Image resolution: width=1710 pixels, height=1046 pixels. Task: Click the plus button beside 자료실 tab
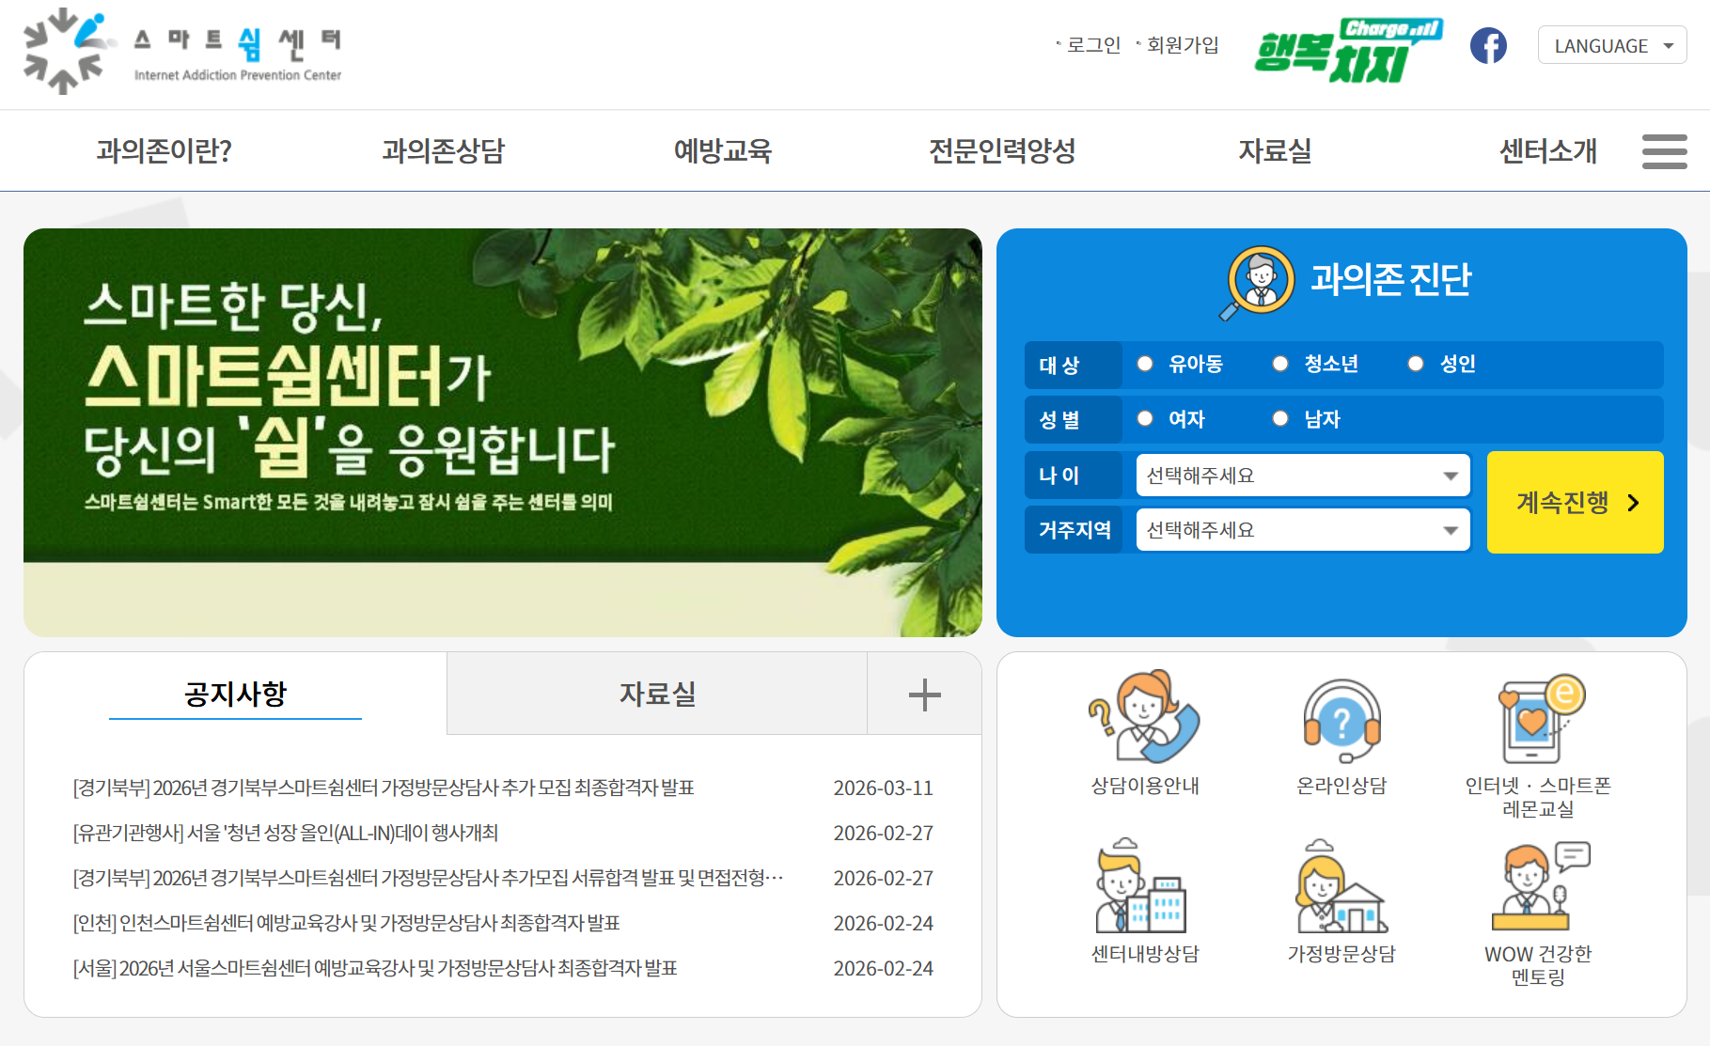(924, 694)
